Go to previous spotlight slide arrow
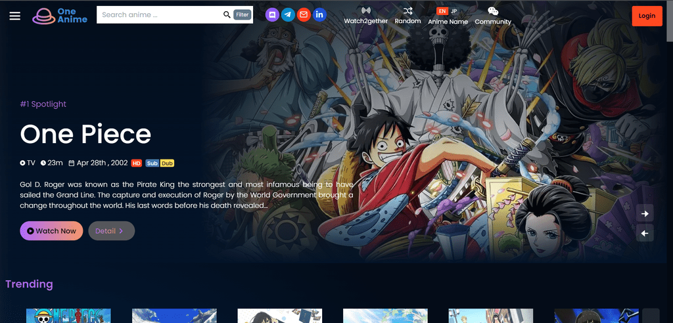Image resolution: width=673 pixels, height=323 pixels. pyautogui.click(x=645, y=233)
